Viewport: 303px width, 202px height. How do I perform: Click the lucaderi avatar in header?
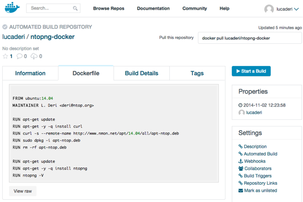(x=269, y=9)
